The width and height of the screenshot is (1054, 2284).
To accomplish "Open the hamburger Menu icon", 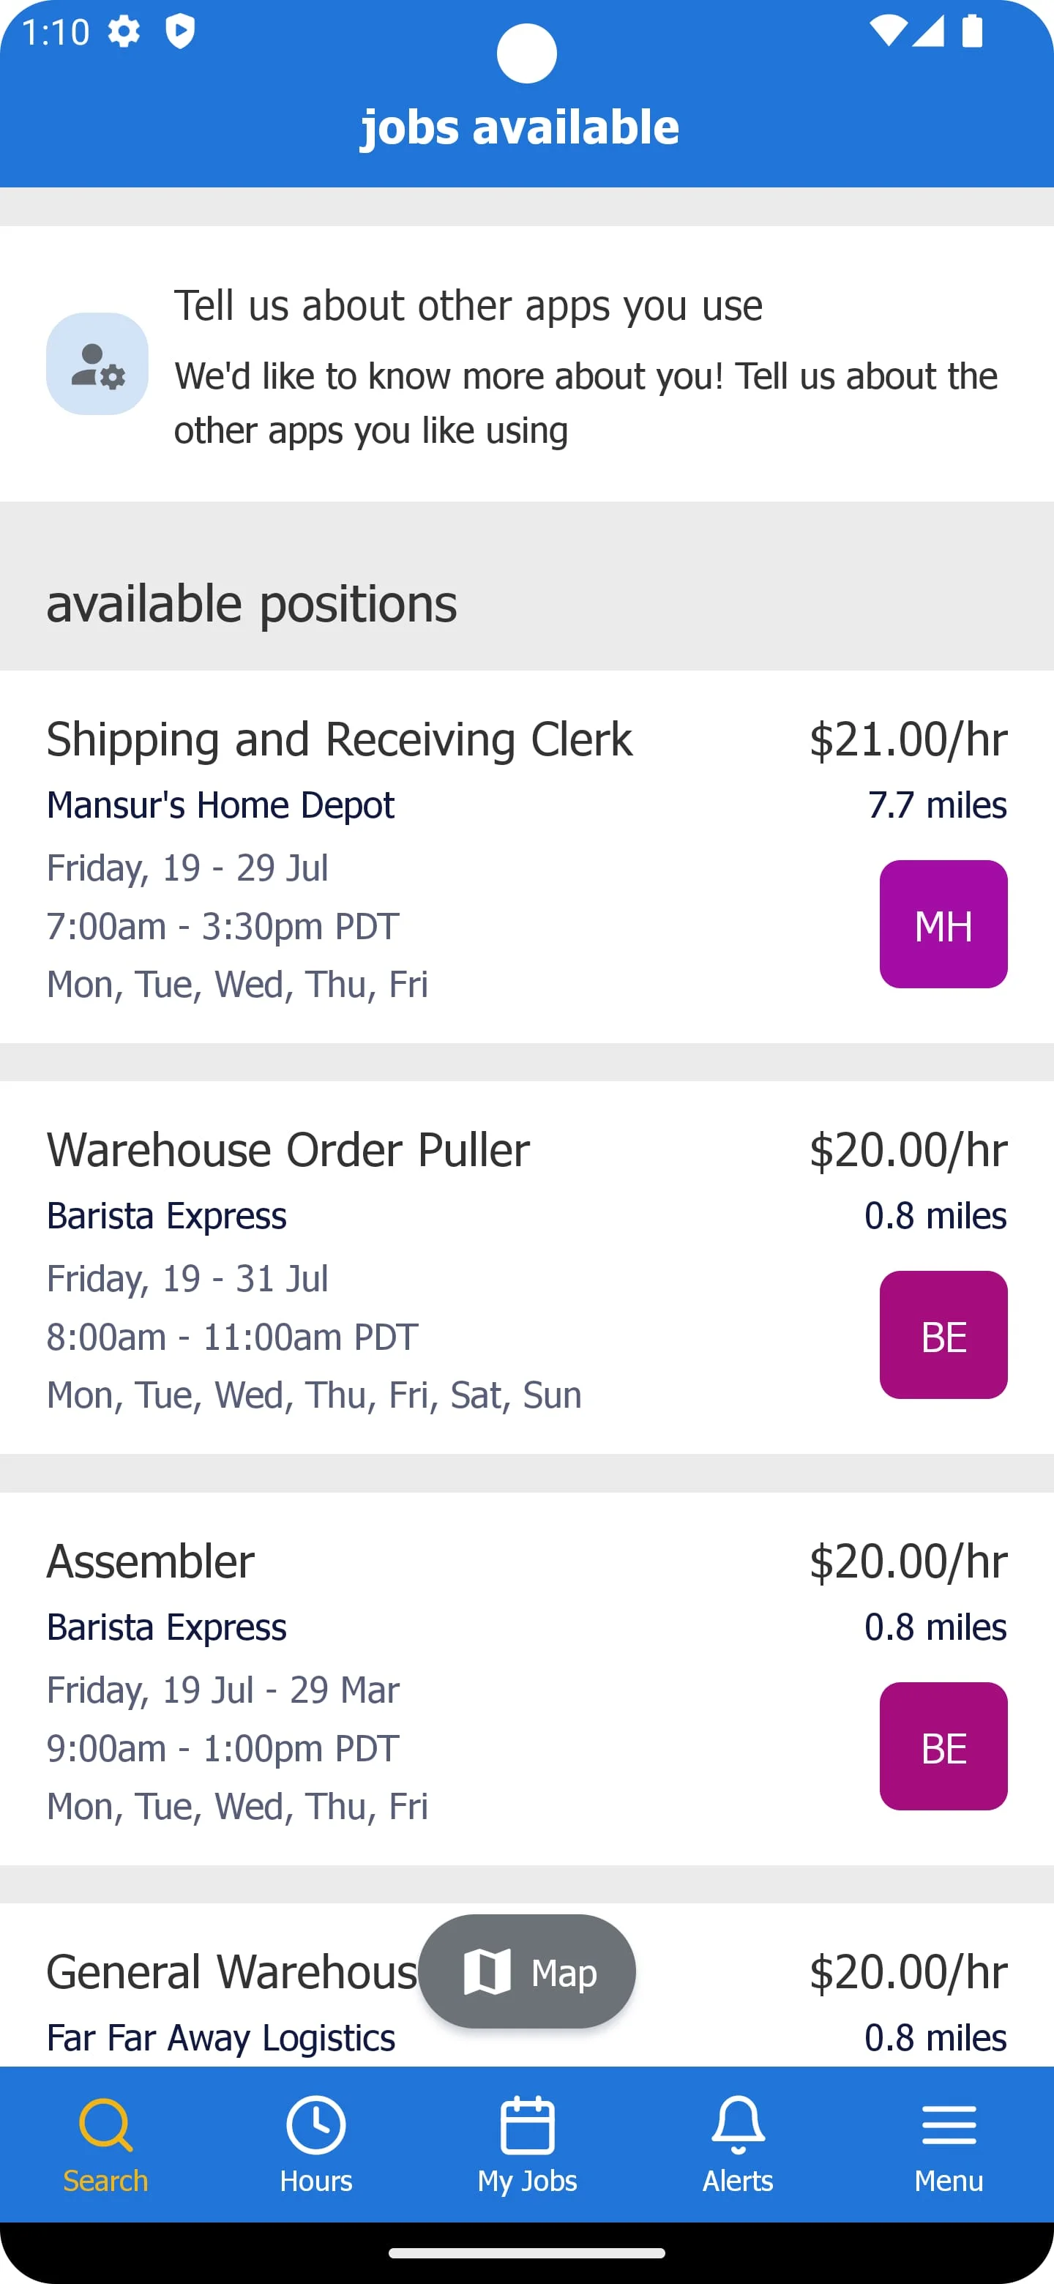I will [949, 2124].
